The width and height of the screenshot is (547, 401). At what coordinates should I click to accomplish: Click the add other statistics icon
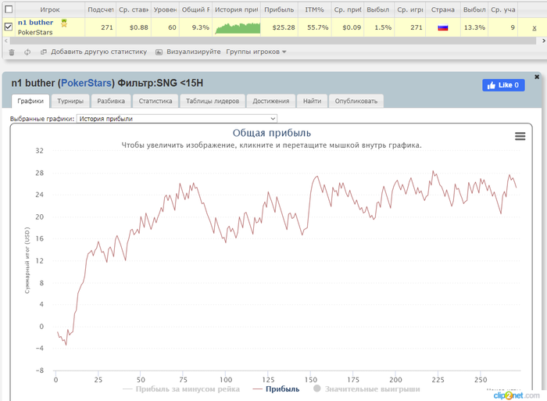point(44,52)
